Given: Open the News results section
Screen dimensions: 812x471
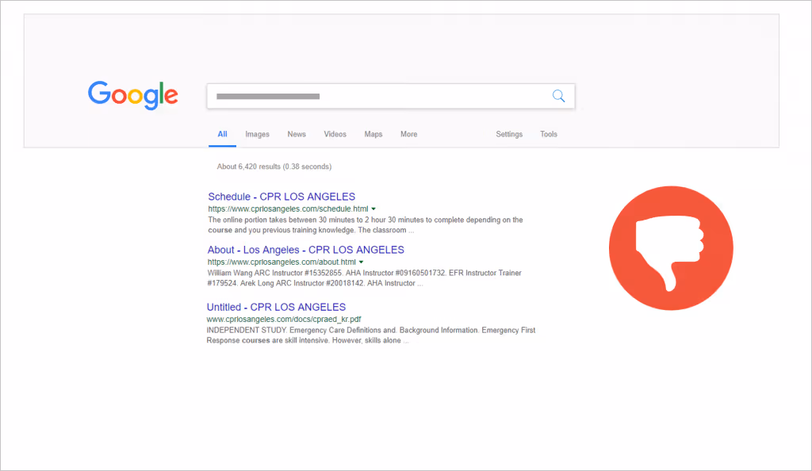Looking at the screenshot, I should click(296, 134).
